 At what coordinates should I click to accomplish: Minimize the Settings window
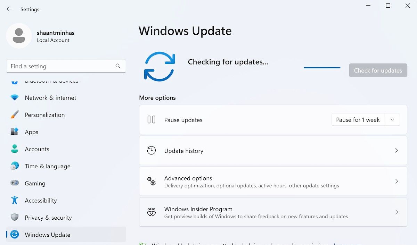pyautogui.click(x=368, y=6)
